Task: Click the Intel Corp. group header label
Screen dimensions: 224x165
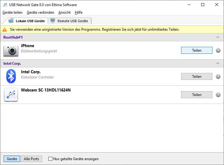Action: [12, 64]
